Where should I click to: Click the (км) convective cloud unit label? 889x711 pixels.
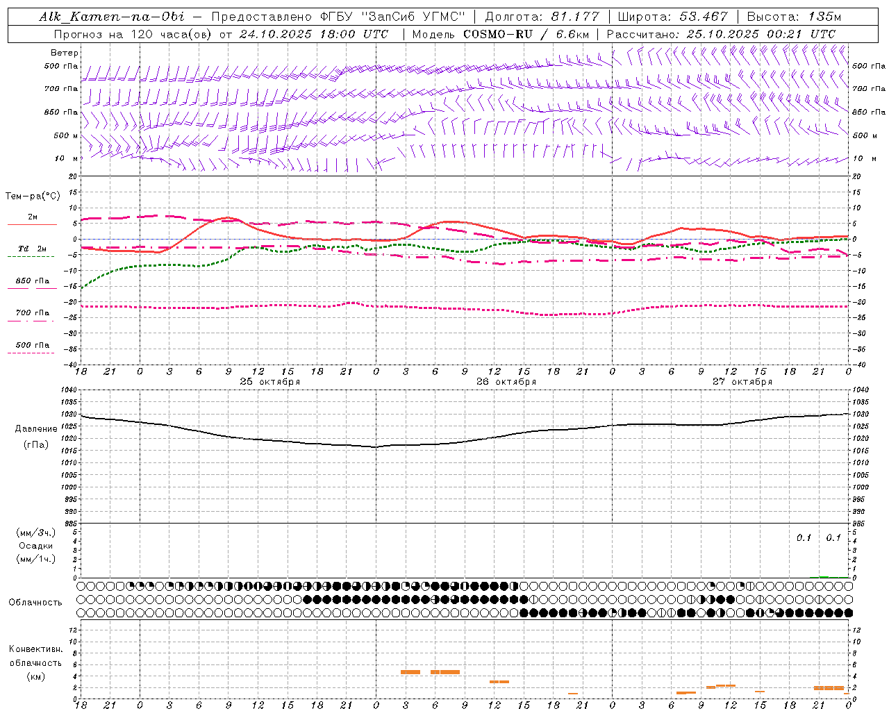point(36,676)
